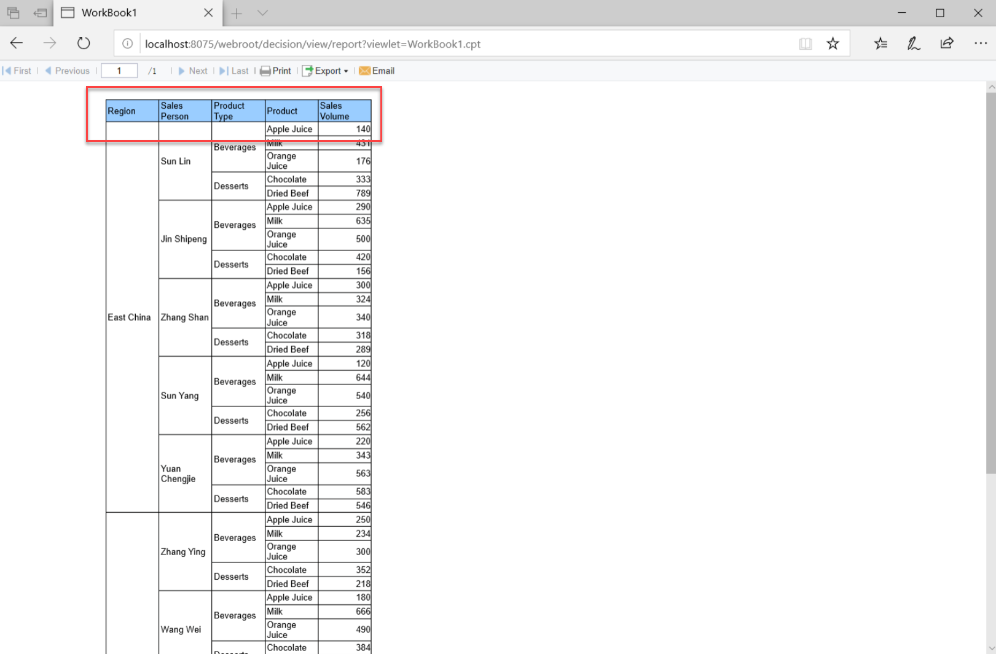The width and height of the screenshot is (996, 654).
Task: View site information icon in address bar
Action: pos(127,44)
